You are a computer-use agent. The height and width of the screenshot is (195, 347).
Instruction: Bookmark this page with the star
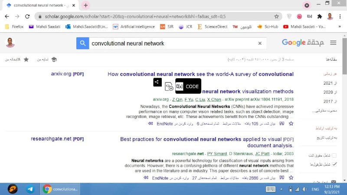[276, 17]
